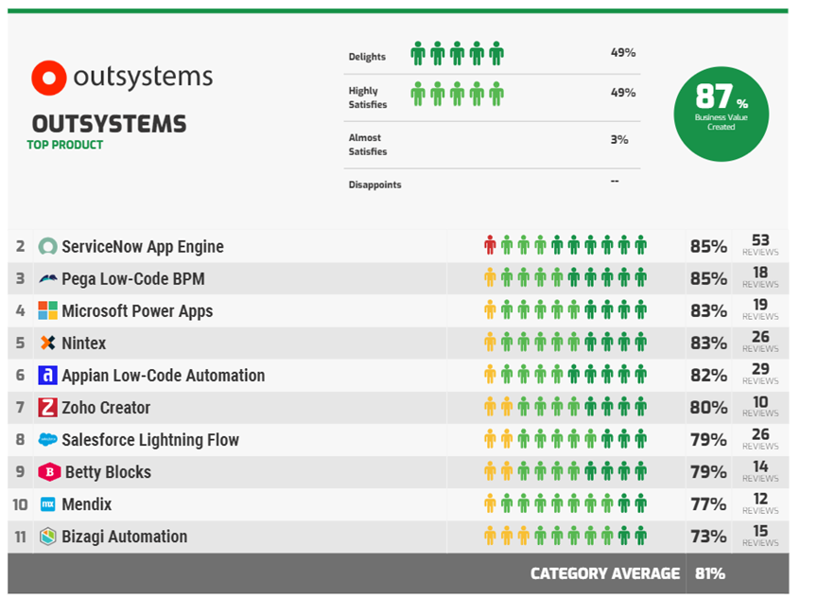The height and width of the screenshot is (599, 818).
Task: Click the Betty Blocks hexagon logo icon
Action: (x=49, y=472)
